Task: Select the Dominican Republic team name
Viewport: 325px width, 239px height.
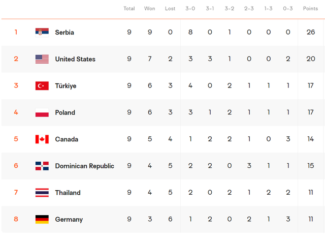Action: (x=84, y=166)
